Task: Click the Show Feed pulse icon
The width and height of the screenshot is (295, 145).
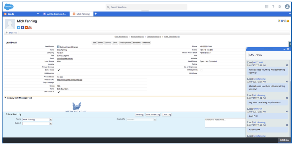Action: coord(7,33)
